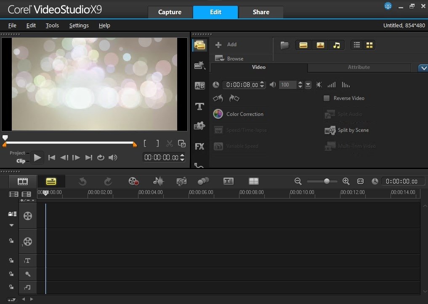Toggle the show videos filter icon

click(303, 45)
